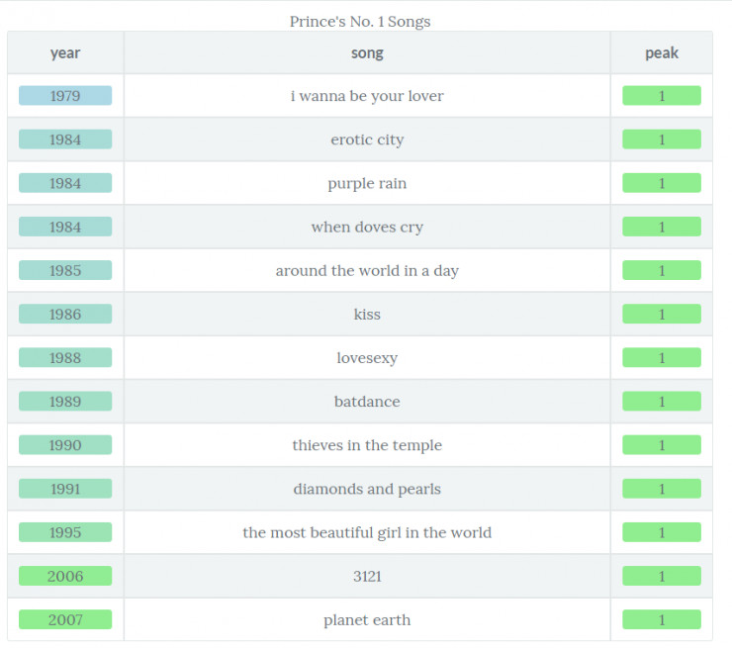Click the 'when doves cry' cell
732x649 pixels.
point(367,228)
